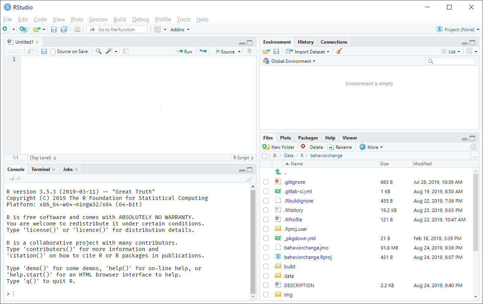This screenshot has width=483, height=304.
Task: Clear environment objects with the broom icon
Action: pos(339,51)
